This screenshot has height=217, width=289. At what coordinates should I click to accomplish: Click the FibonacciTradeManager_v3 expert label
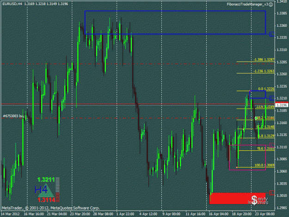(247, 4)
